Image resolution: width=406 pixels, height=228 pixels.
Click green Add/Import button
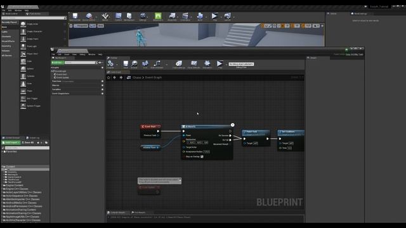click(x=11, y=142)
